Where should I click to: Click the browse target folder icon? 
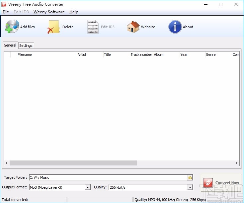[190, 178]
